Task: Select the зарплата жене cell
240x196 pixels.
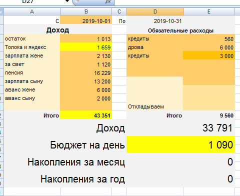Action: (x=32, y=55)
